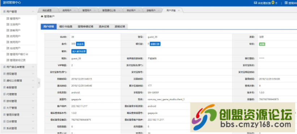Collapse the 用户管理 sidebar group chevron

pyautogui.click(x=33, y=12)
